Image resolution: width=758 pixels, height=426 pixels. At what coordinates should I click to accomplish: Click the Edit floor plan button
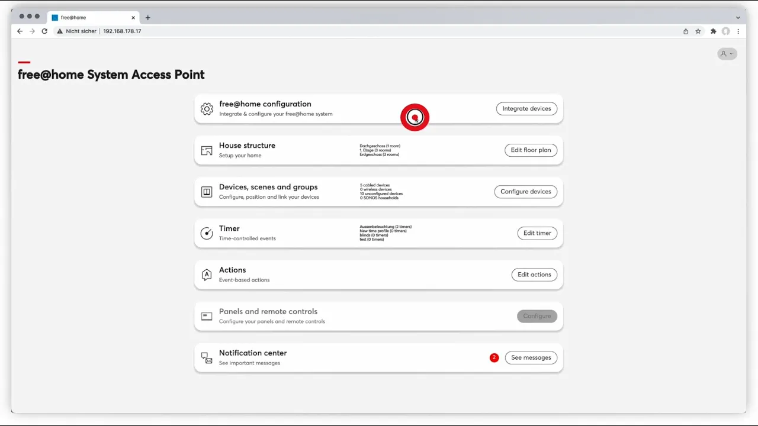pyautogui.click(x=531, y=150)
